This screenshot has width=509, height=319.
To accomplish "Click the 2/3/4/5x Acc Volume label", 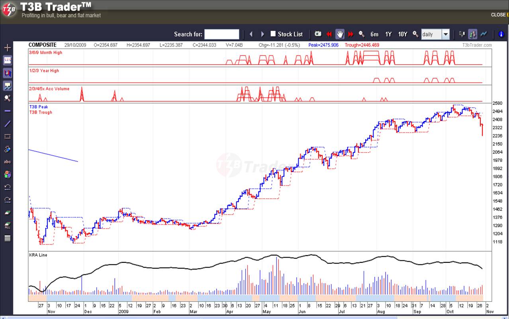I will (49, 89).
